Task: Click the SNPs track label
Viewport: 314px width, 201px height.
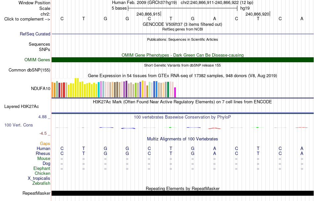Action: point(45,49)
